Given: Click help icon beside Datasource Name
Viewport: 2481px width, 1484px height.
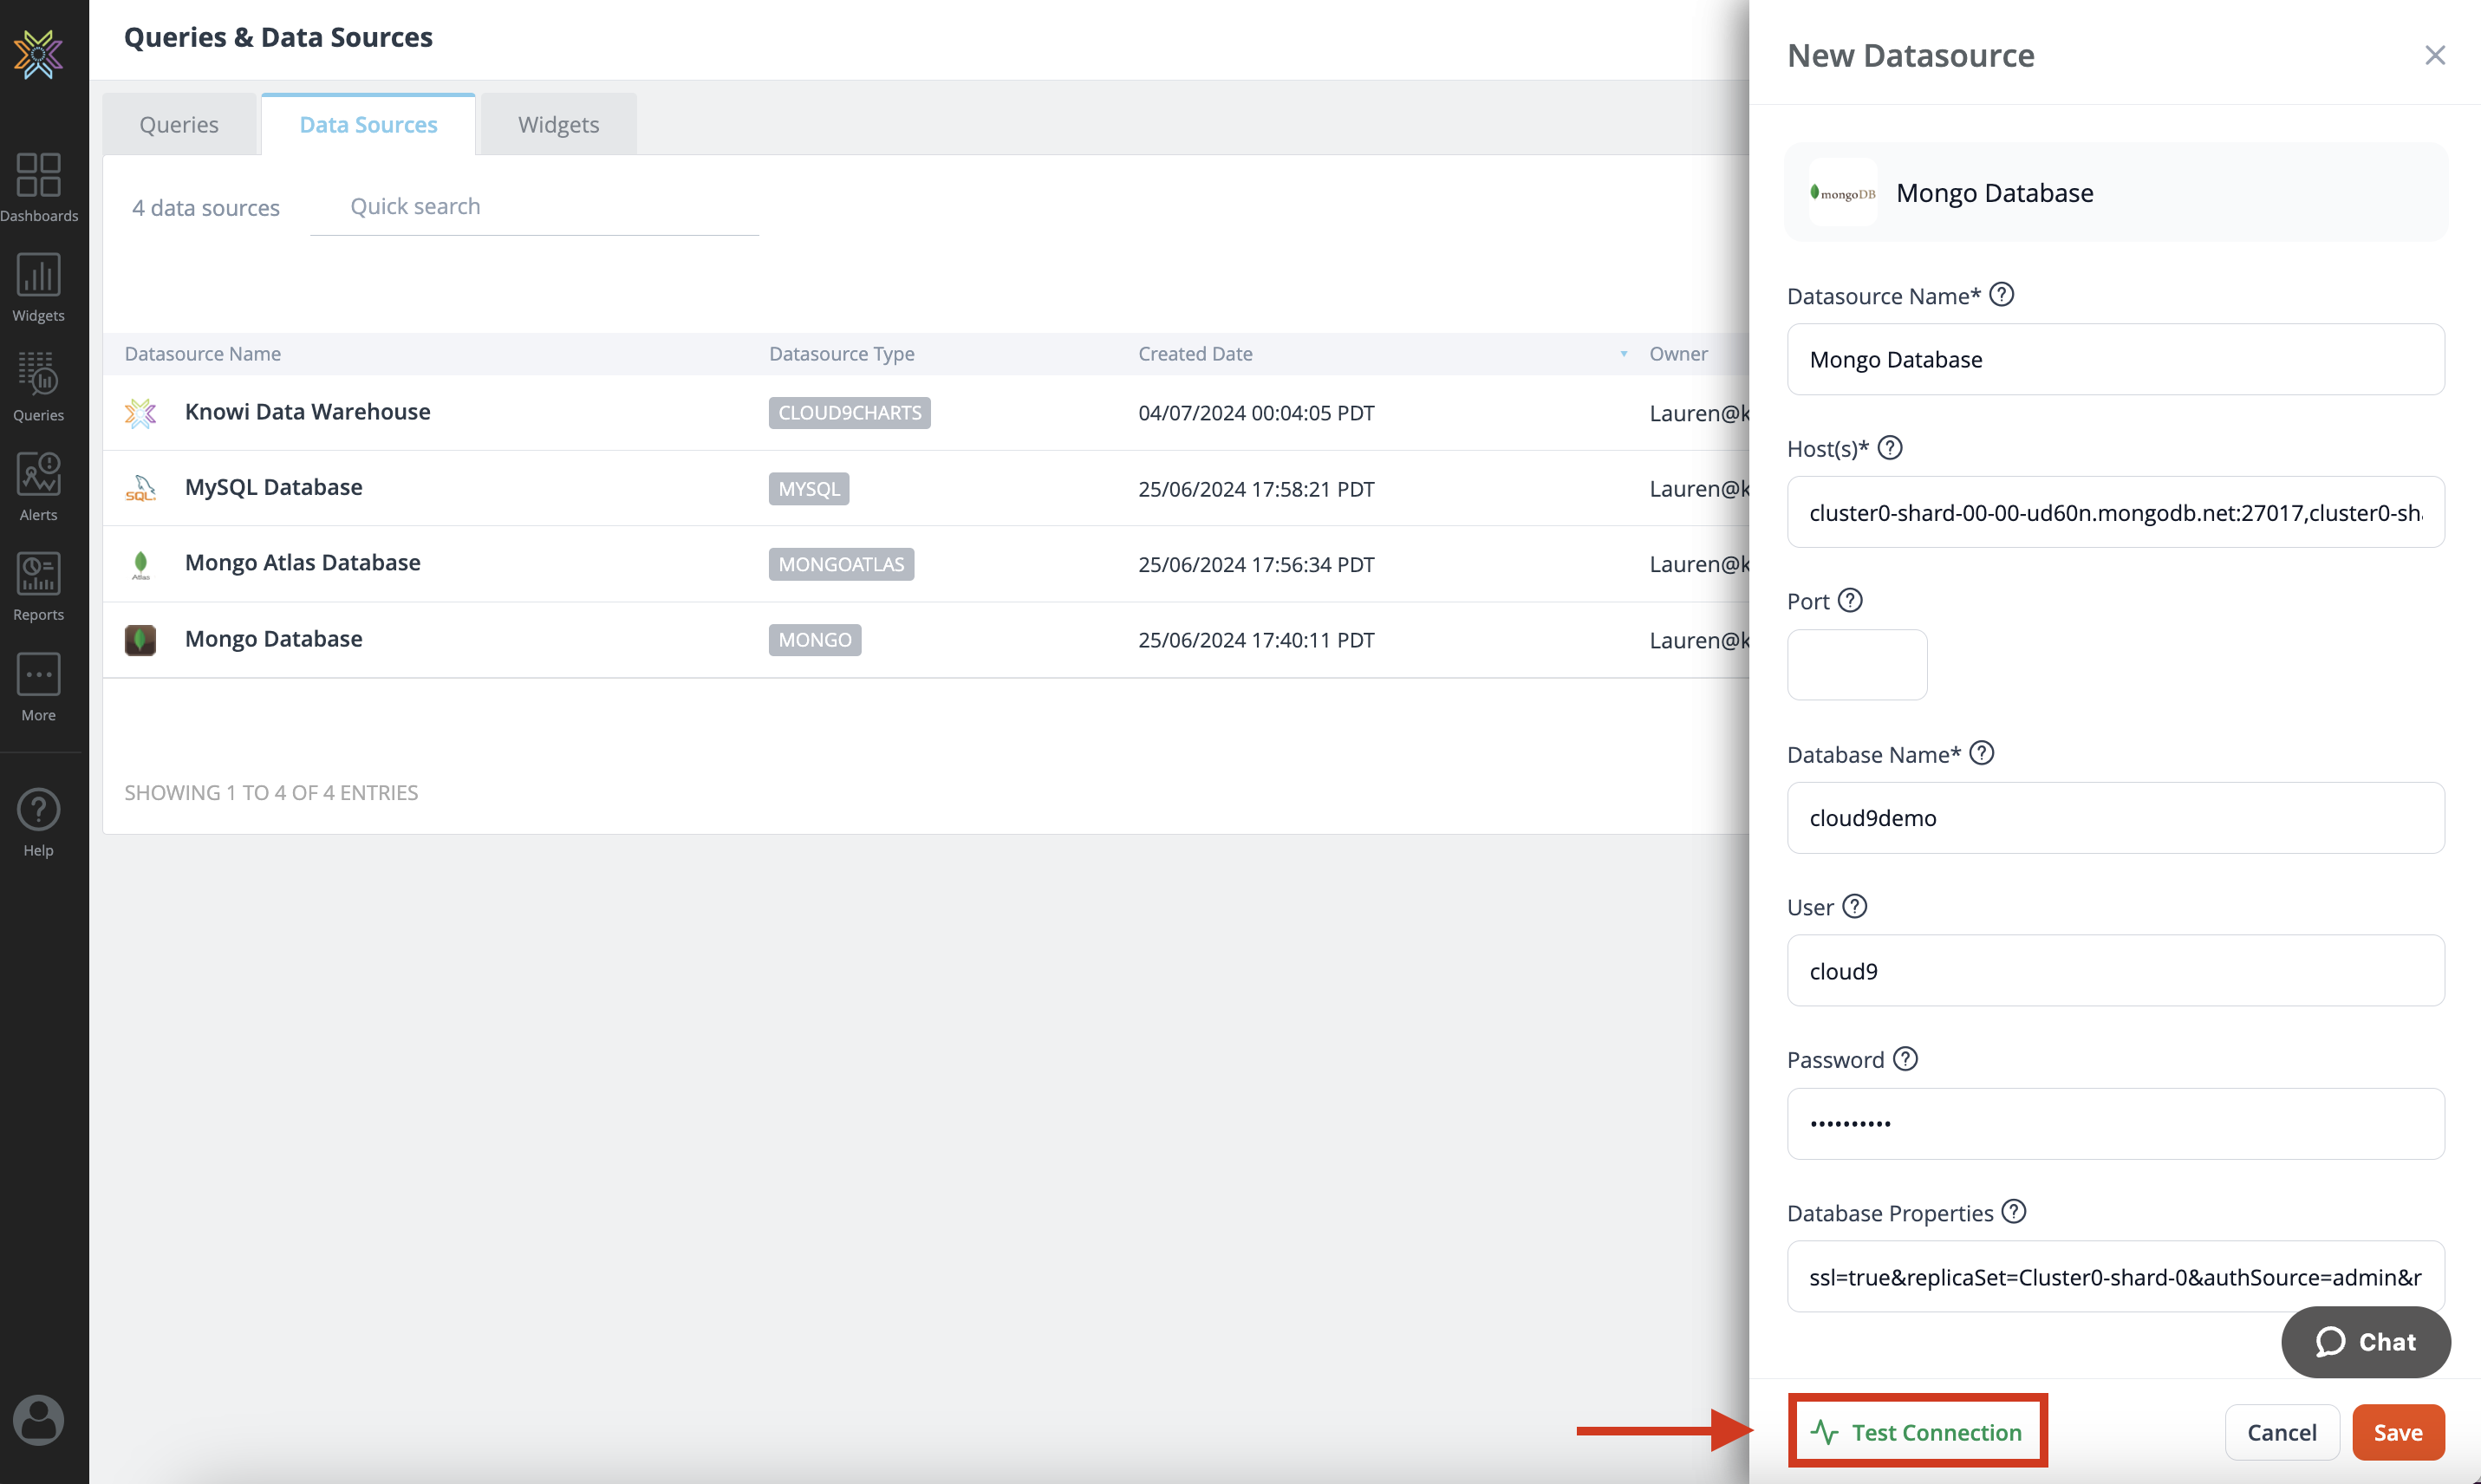Looking at the screenshot, I should pos(2001,295).
